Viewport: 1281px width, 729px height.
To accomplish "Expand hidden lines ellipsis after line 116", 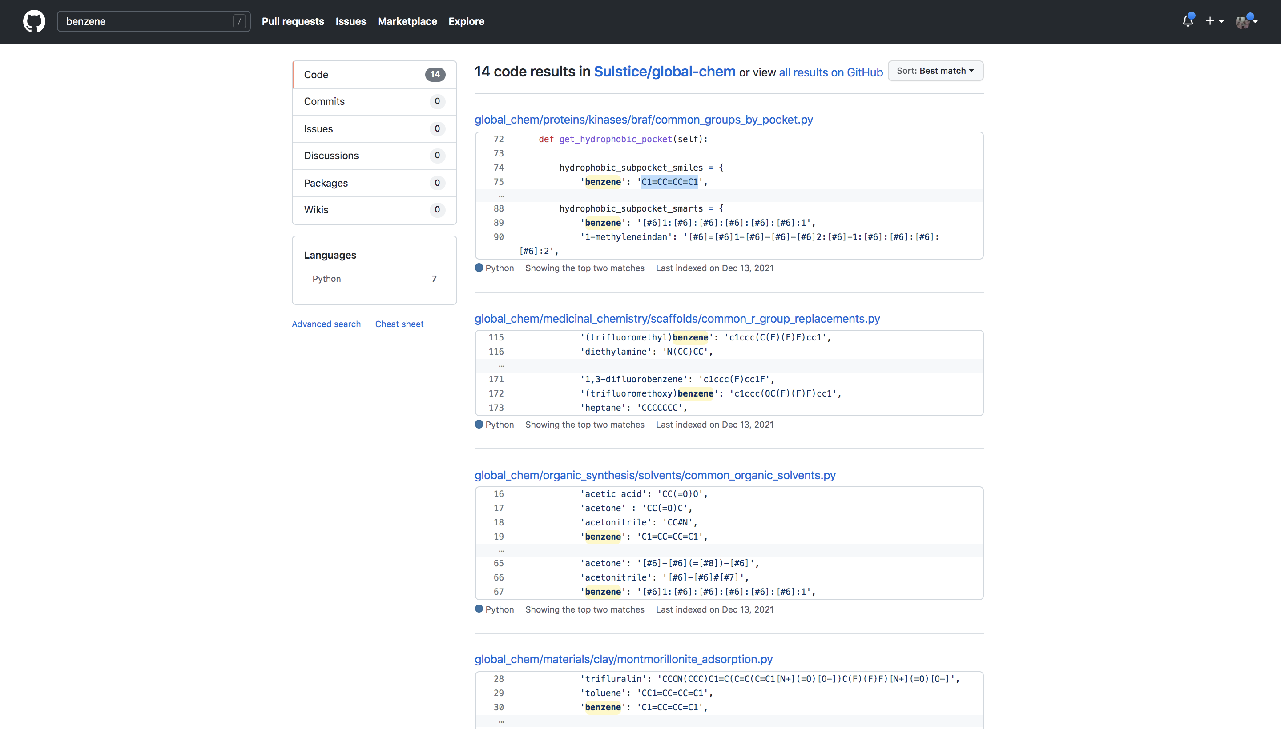I will [501, 365].
